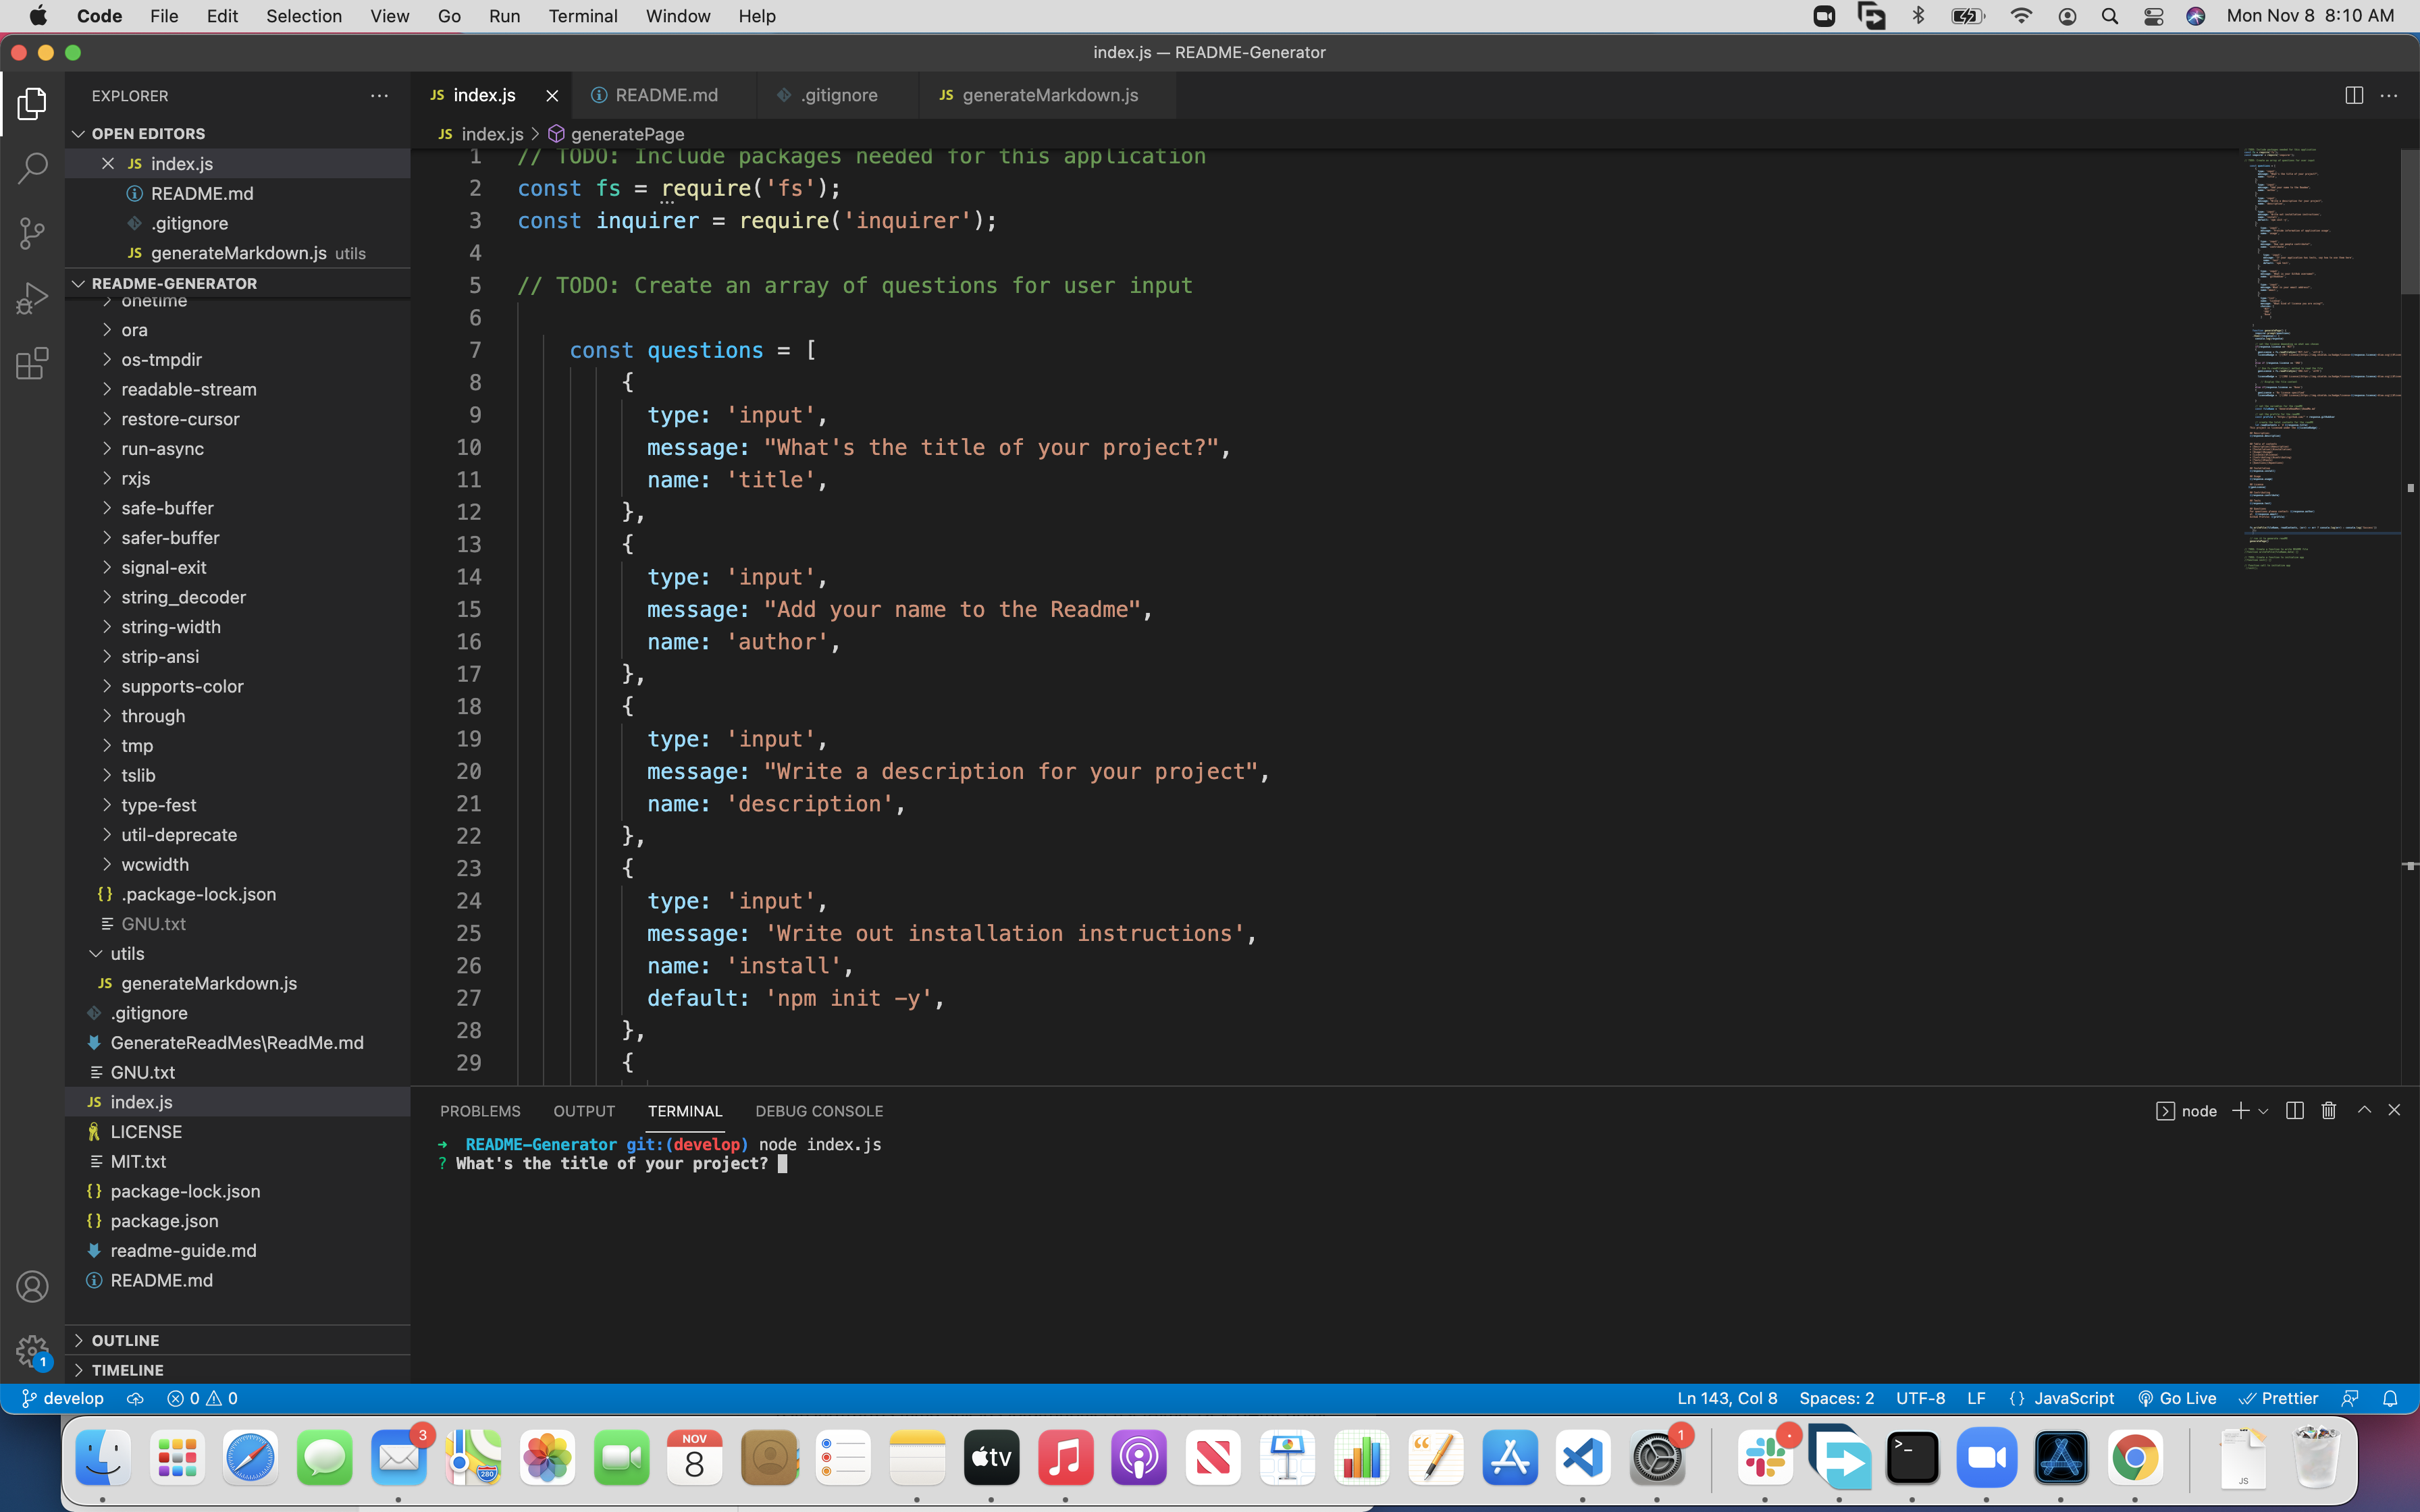Collapse the OPEN EDITORS section
The width and height of the screenshot is (2420, 1512).
point(78,133)
